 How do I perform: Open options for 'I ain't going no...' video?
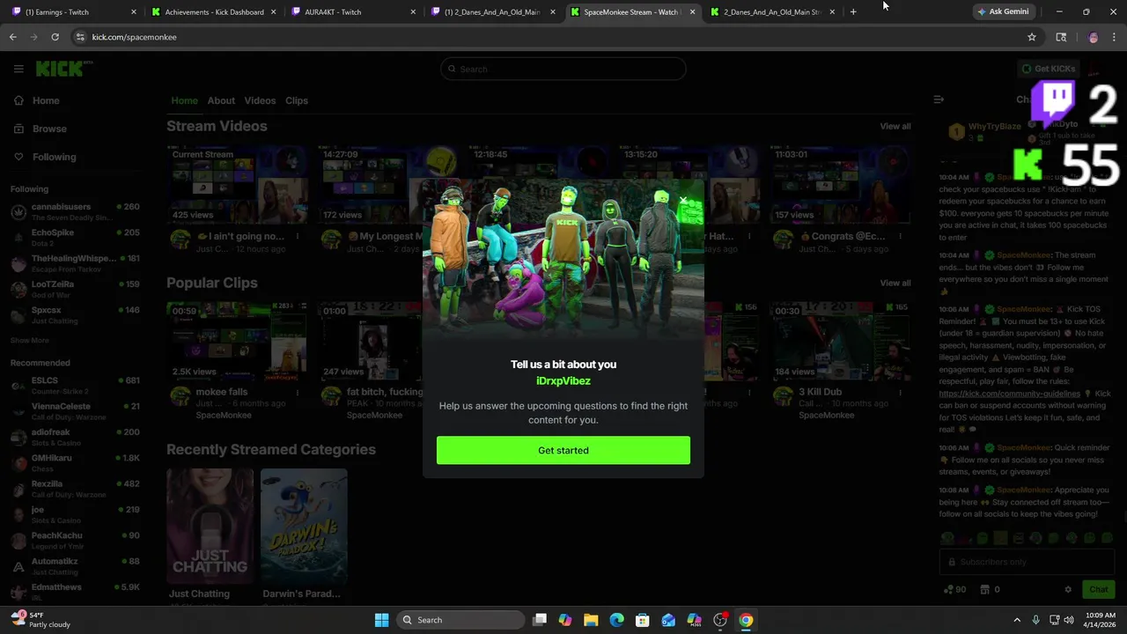pos(297,236)
